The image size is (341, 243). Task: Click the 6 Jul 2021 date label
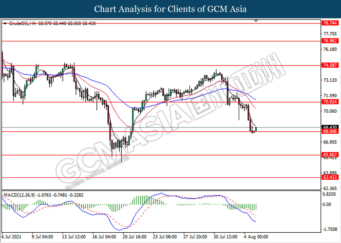tap(11, 237)
